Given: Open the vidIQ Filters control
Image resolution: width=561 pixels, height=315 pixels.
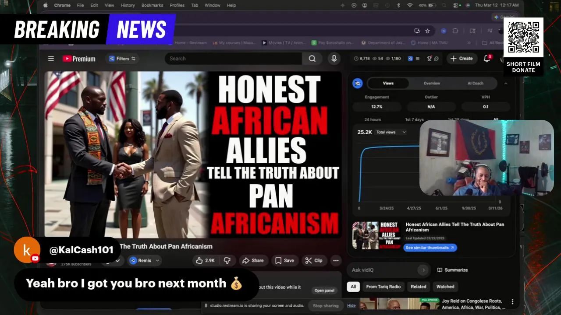Looking at the screenshot, I should click(x=122, y=59).
